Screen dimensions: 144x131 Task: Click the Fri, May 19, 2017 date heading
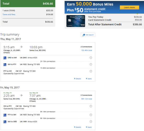10,88
